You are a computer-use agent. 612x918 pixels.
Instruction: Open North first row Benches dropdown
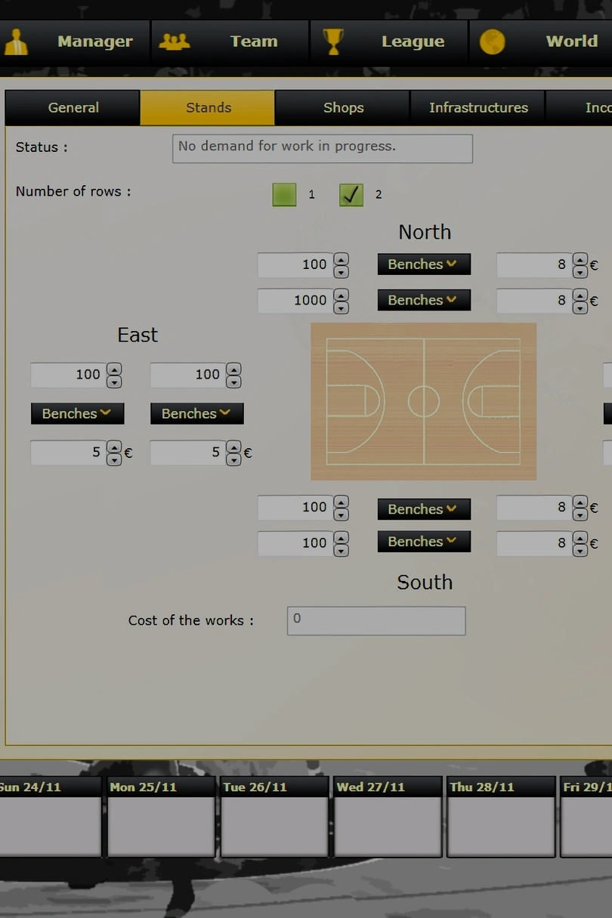click(423, 264)
